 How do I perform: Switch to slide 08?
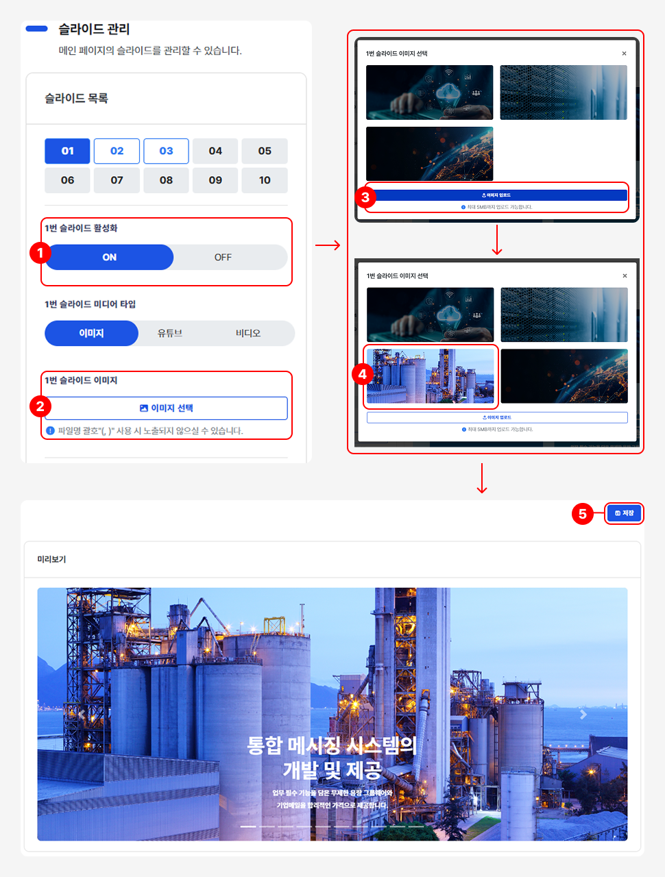coord(166,181)
